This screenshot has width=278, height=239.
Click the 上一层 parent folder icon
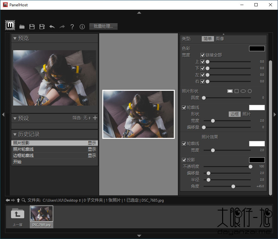(x=18, y=214)
